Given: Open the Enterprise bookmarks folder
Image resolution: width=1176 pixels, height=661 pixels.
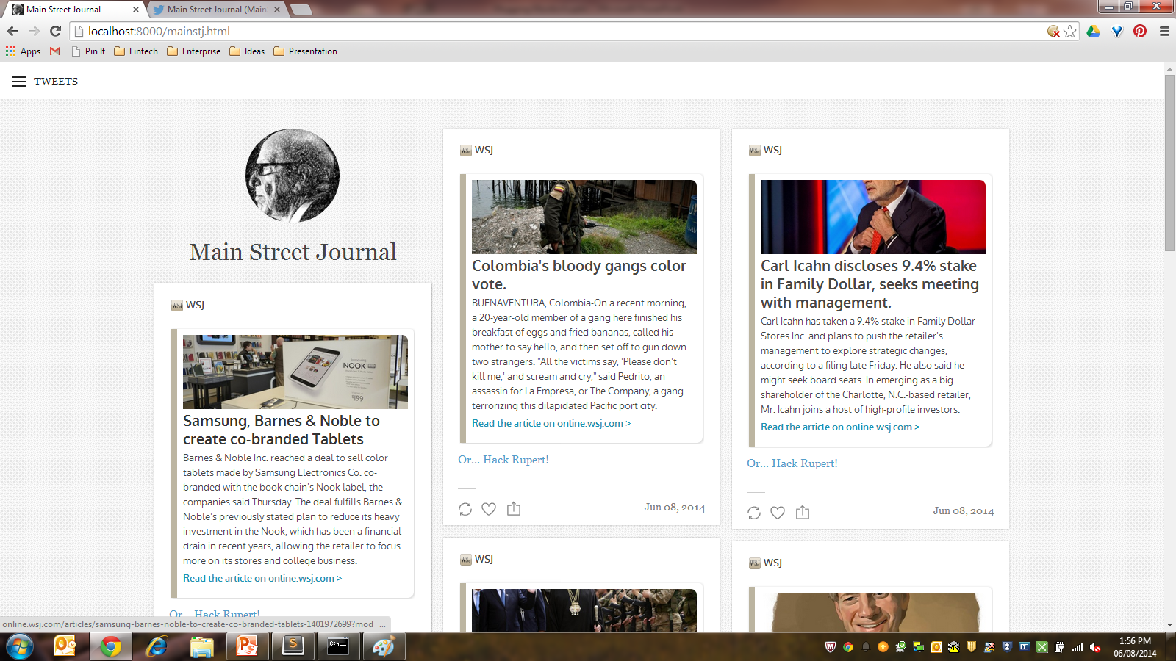Looking at the screenshot, I should click(x=193, y=51).
